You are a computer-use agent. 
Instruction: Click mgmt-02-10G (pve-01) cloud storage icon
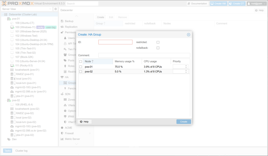[12, 87]
